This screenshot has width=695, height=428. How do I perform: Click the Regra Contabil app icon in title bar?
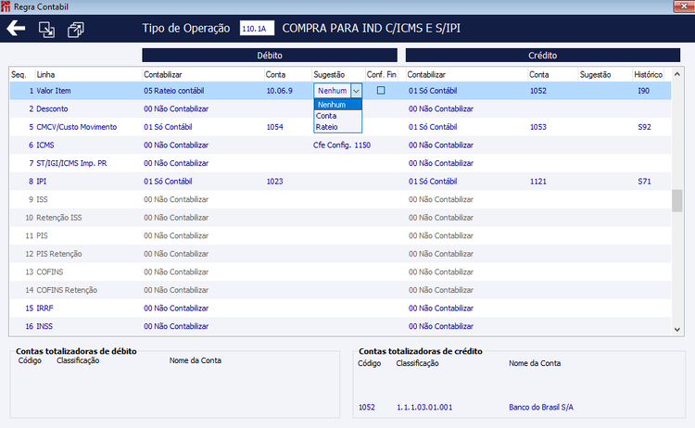[x=6, y=6]
